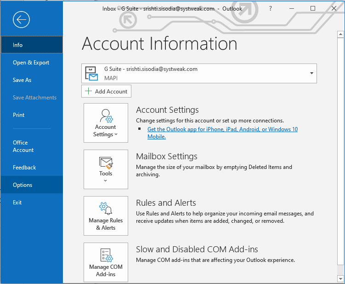Click the Mailbox Settings heading
This screenshot has height=284, width=345.
click(x=167, y=156)
